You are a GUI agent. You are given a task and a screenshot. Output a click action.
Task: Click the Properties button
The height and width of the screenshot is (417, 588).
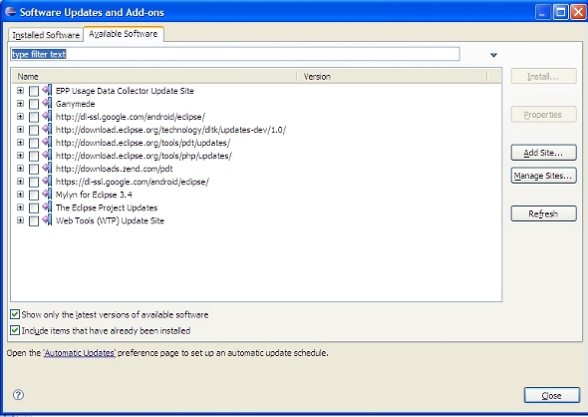[543, 115]
